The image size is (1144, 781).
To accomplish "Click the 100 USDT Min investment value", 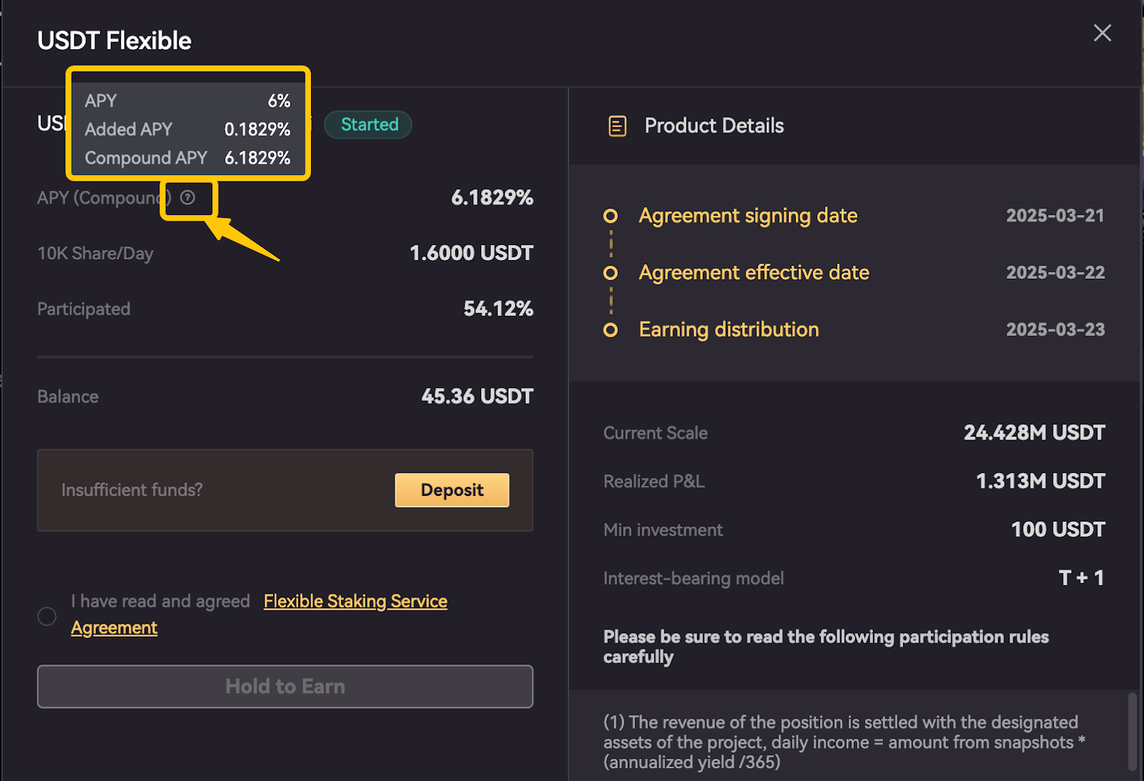I will click(1057, 529).
